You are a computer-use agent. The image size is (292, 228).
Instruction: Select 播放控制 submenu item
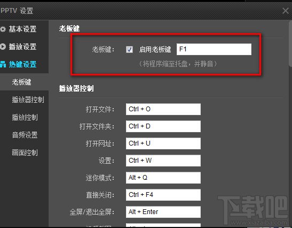tap(25, 117)
